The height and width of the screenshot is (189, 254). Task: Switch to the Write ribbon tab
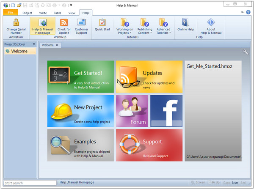[43, 13]
